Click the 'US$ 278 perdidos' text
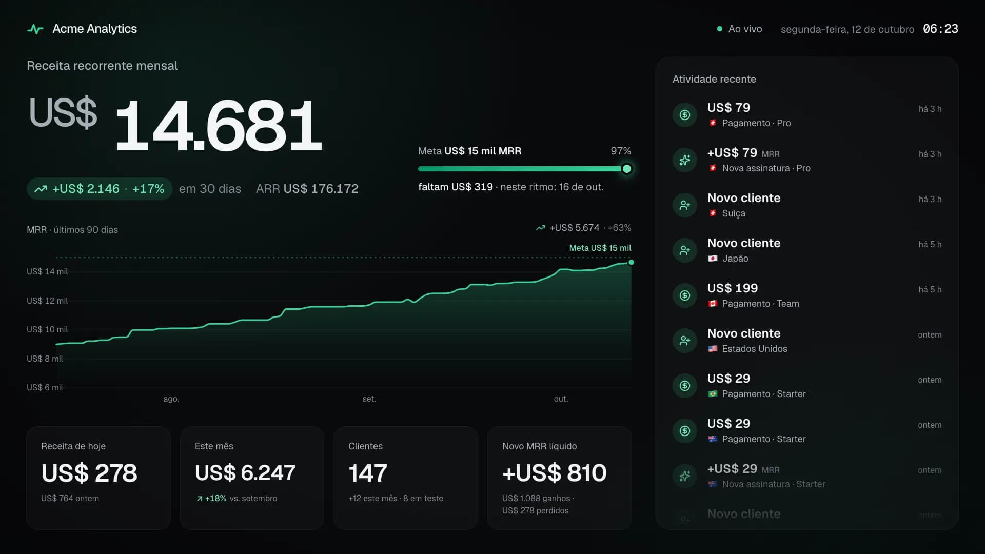 [535, 511]
